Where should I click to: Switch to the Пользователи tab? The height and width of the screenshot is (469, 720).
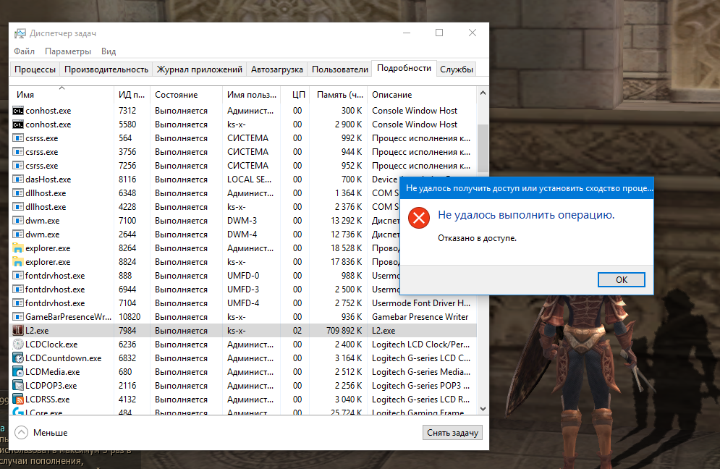[340, 69]
